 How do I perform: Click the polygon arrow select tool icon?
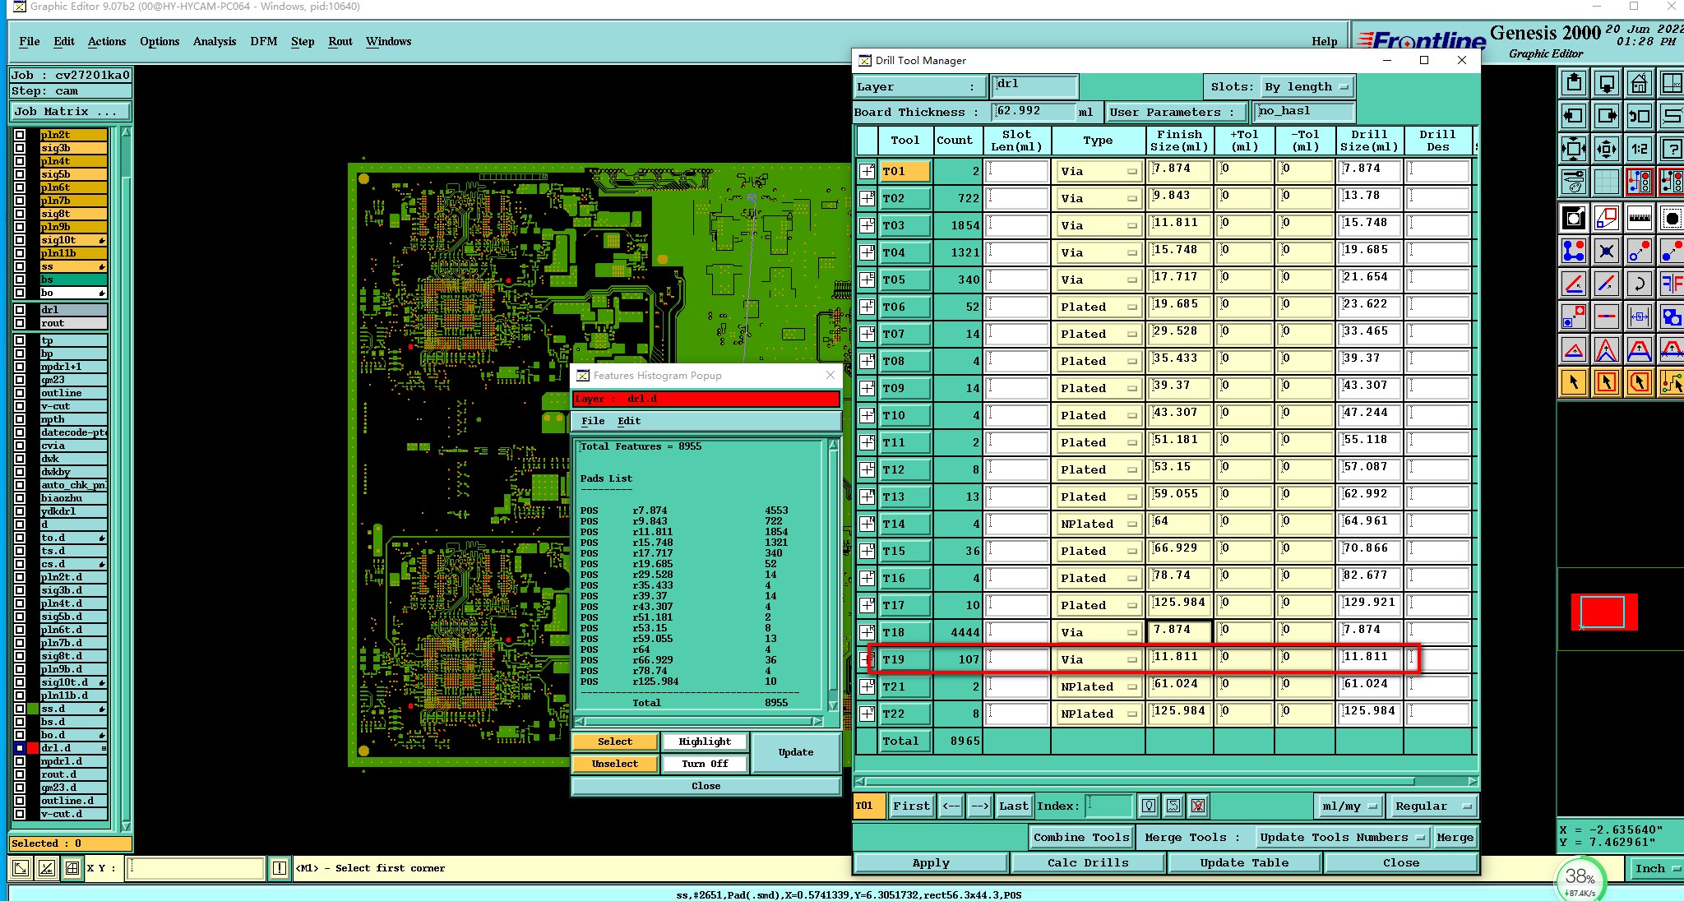[x=1639, y=382]
